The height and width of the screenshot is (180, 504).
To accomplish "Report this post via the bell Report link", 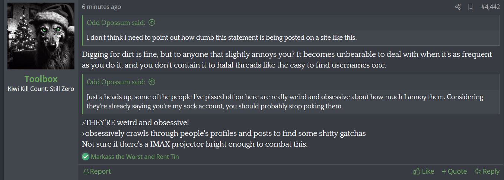I will (x=97, y=171).
